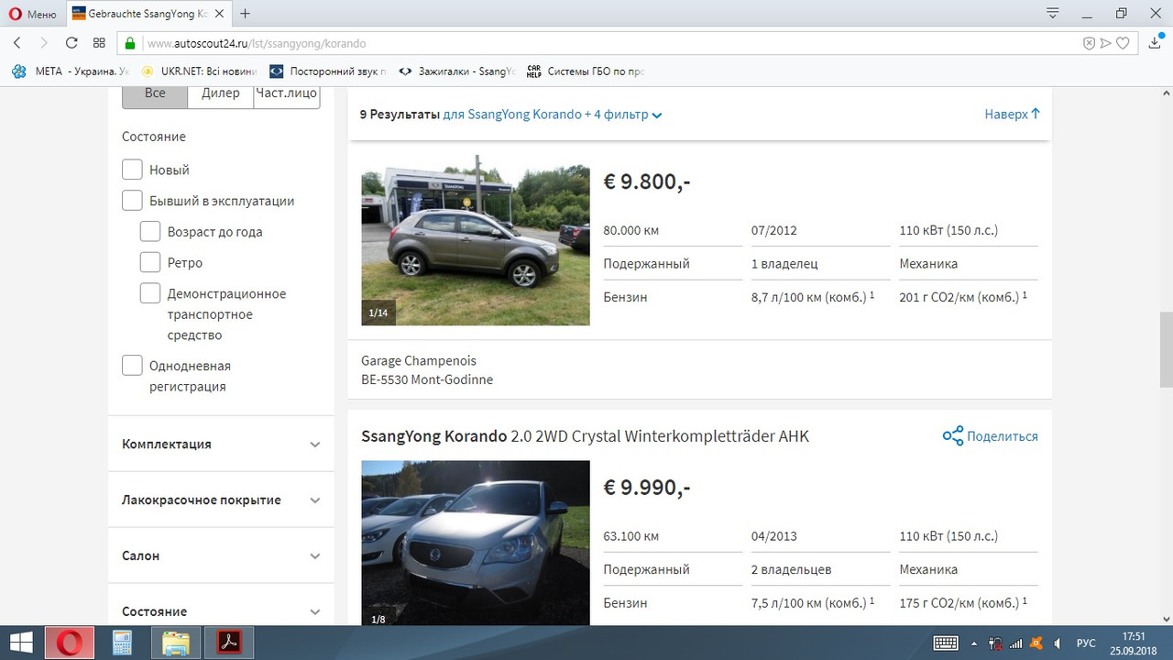Open the Opera Меню button
The width and height of the screenshot is (1173, 660).
click(33, 14)
